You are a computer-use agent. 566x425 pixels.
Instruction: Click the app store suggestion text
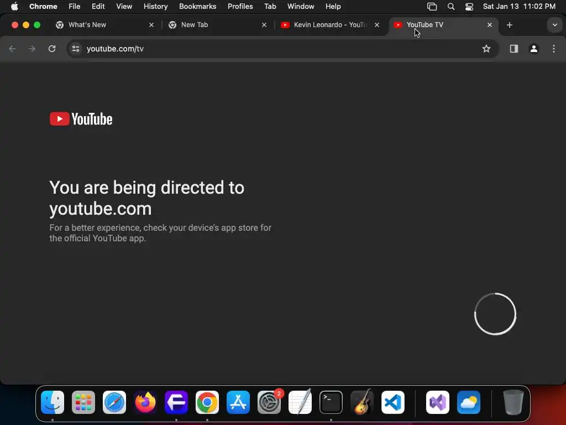click(x=160, y=233)
